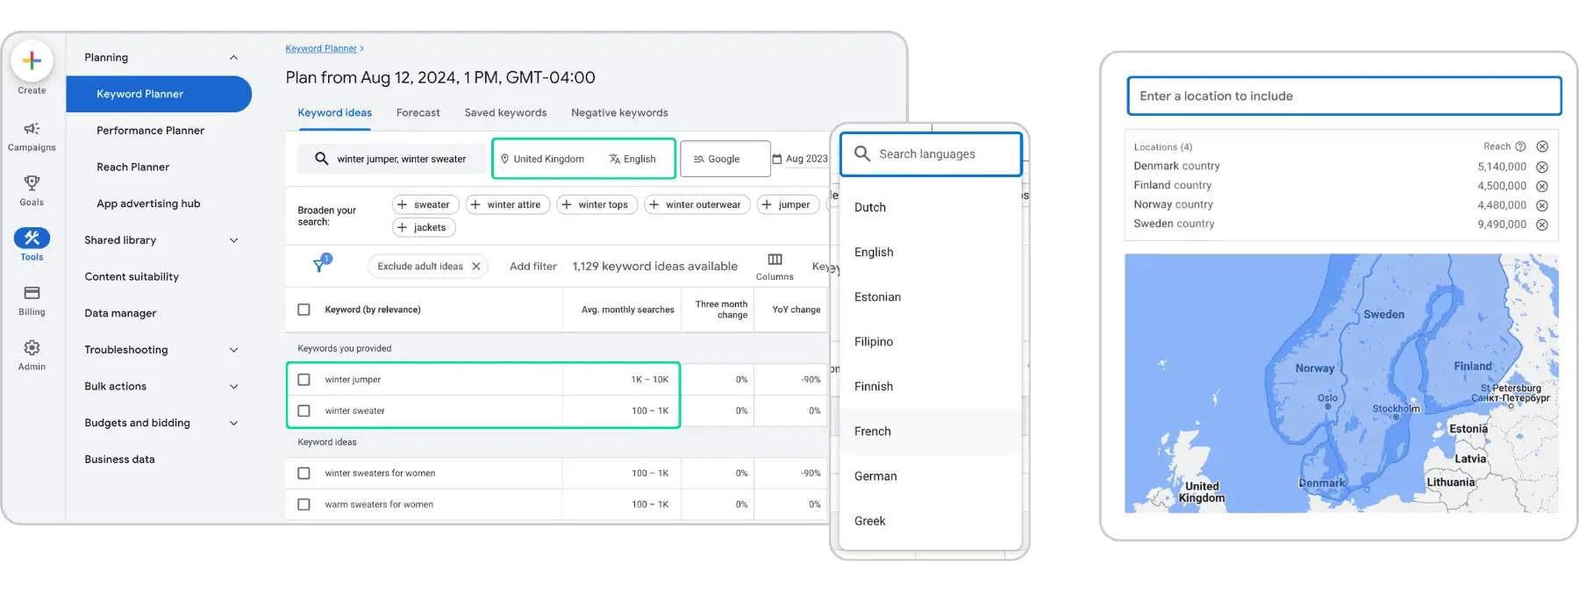Select French from the language list
This screenshot has width=1579, height=592.
click(931, 432)
